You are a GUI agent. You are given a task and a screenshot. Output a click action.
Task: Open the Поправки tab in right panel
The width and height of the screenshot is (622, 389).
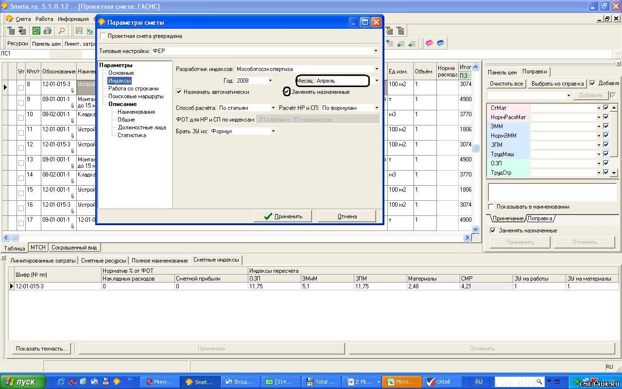coord(535,71)
